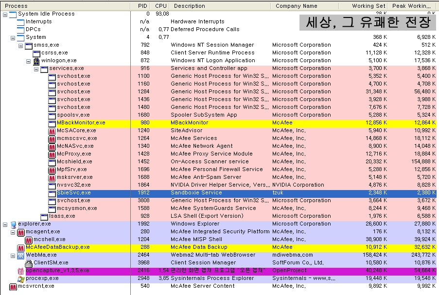Click the 'LSA Shell (Export Version)' description
Viewport: 439px width, 295px height.
pyautogui.click(x=207, y=216)
